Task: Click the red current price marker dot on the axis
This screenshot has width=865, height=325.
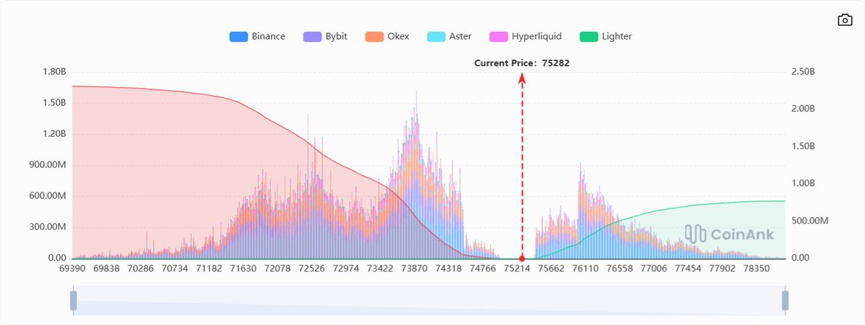Action: (x=522, y=258)
